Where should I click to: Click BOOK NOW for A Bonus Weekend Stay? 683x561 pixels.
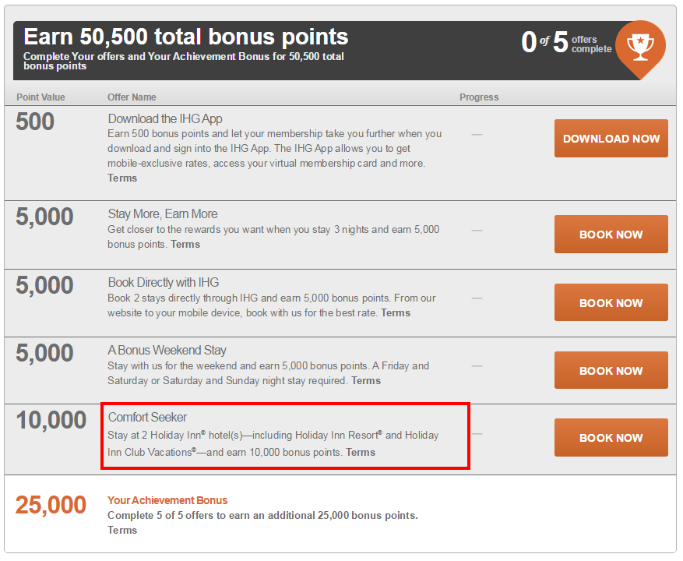[x=611, y=370]
